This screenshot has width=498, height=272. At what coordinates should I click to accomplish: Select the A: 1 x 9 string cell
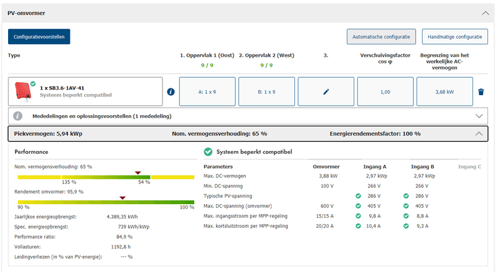pos(207,91)
